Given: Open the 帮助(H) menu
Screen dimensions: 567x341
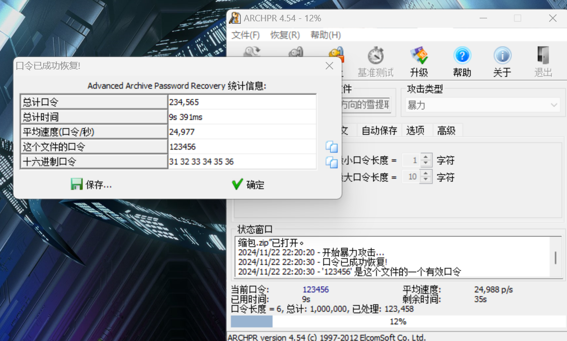Looking at the screenshot, I should pos(325,35).
